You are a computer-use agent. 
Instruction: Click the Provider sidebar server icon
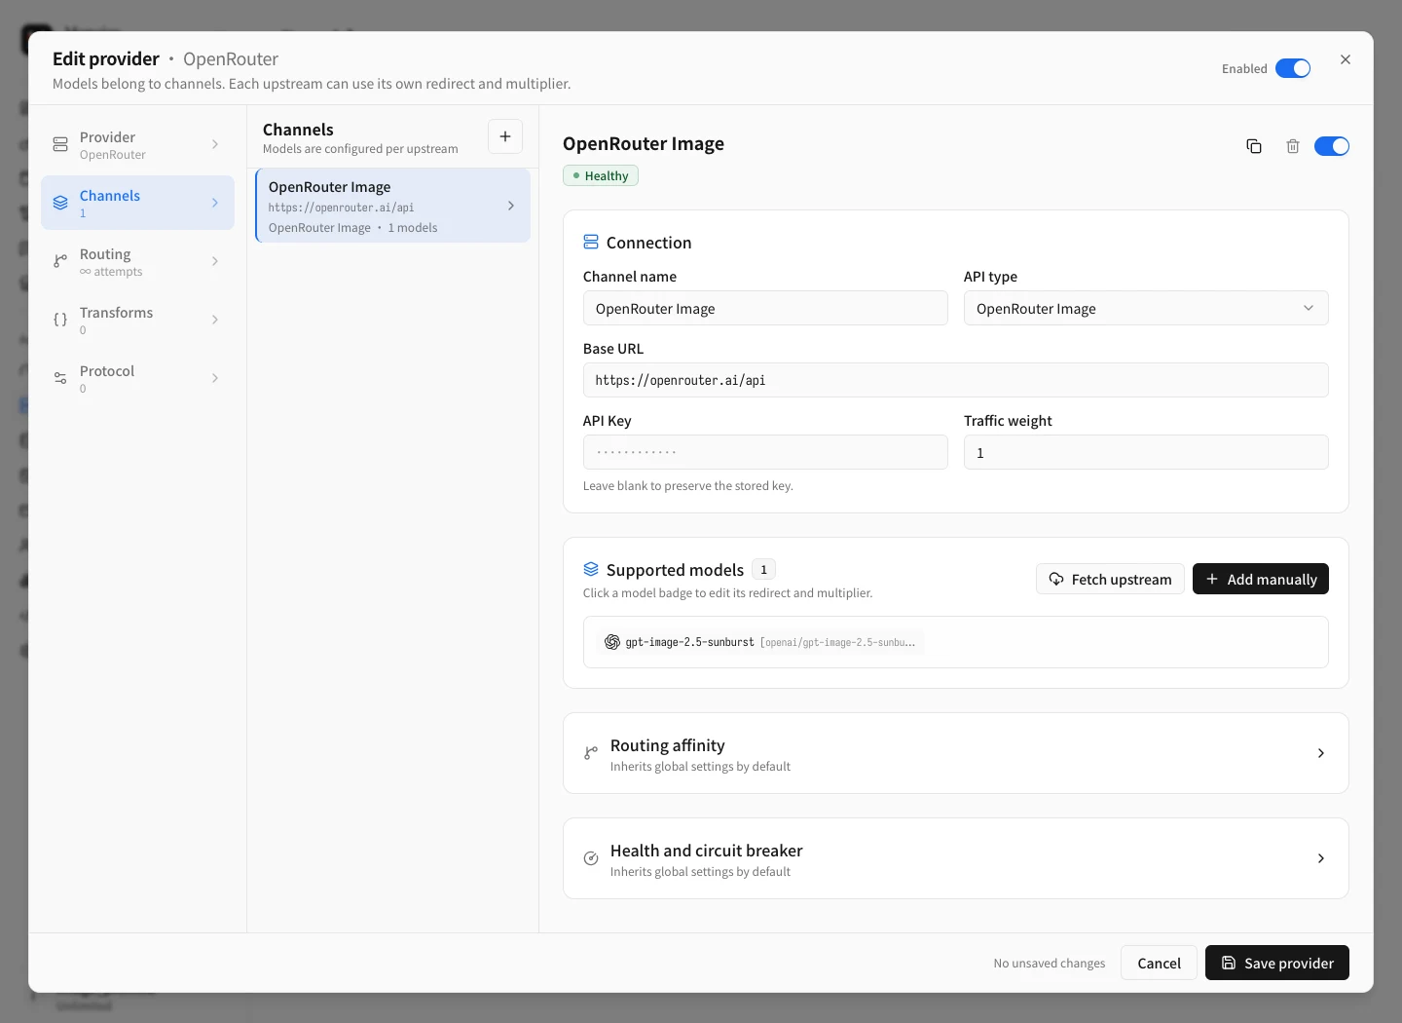pyautogui.click(x=60, y=144)
